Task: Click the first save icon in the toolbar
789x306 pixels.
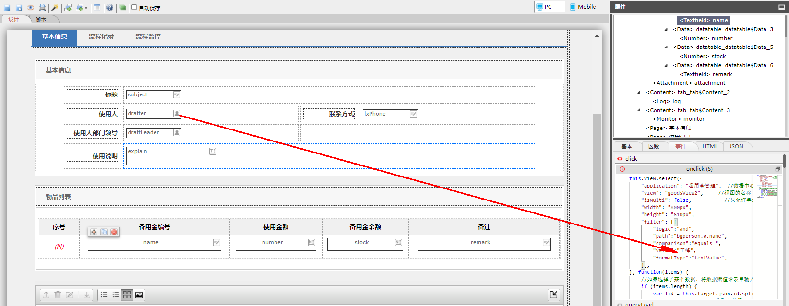Action: (x=7, y=7)
